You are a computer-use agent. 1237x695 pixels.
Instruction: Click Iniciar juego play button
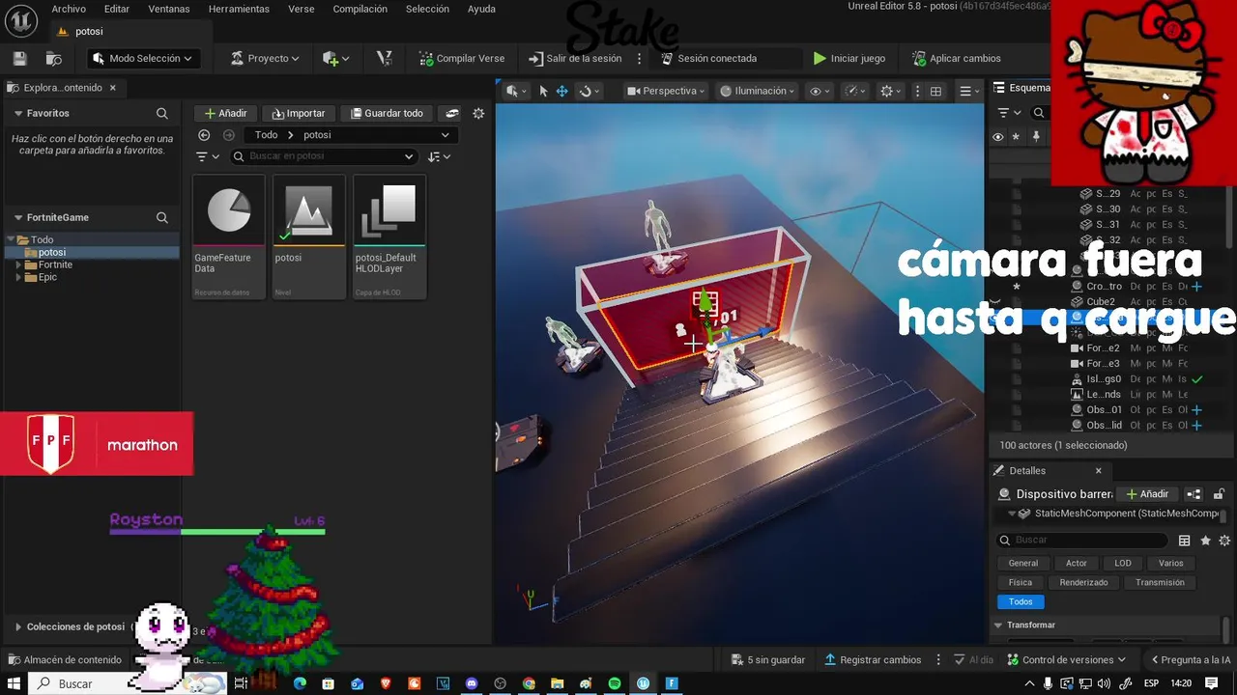tap(849, 58)
